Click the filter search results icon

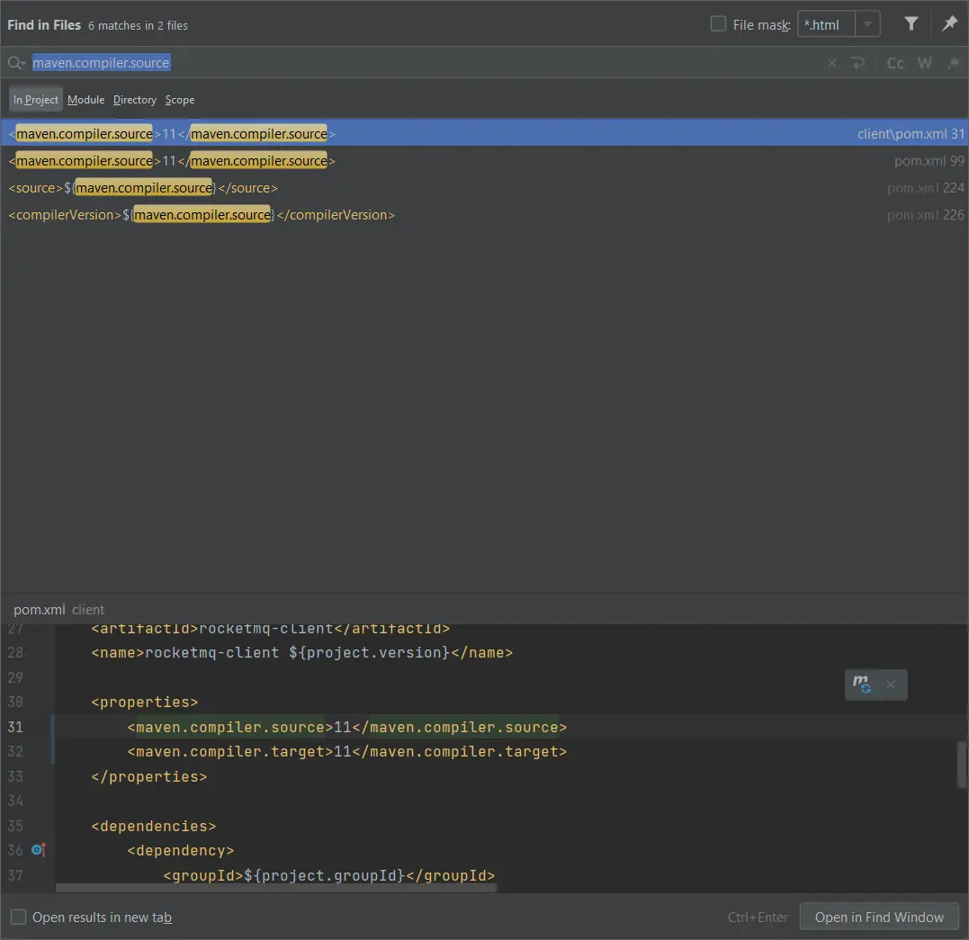pyautogui.click(x=911, y=24)
